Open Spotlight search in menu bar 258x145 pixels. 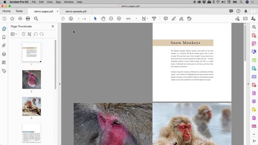(x=241, y=2)
